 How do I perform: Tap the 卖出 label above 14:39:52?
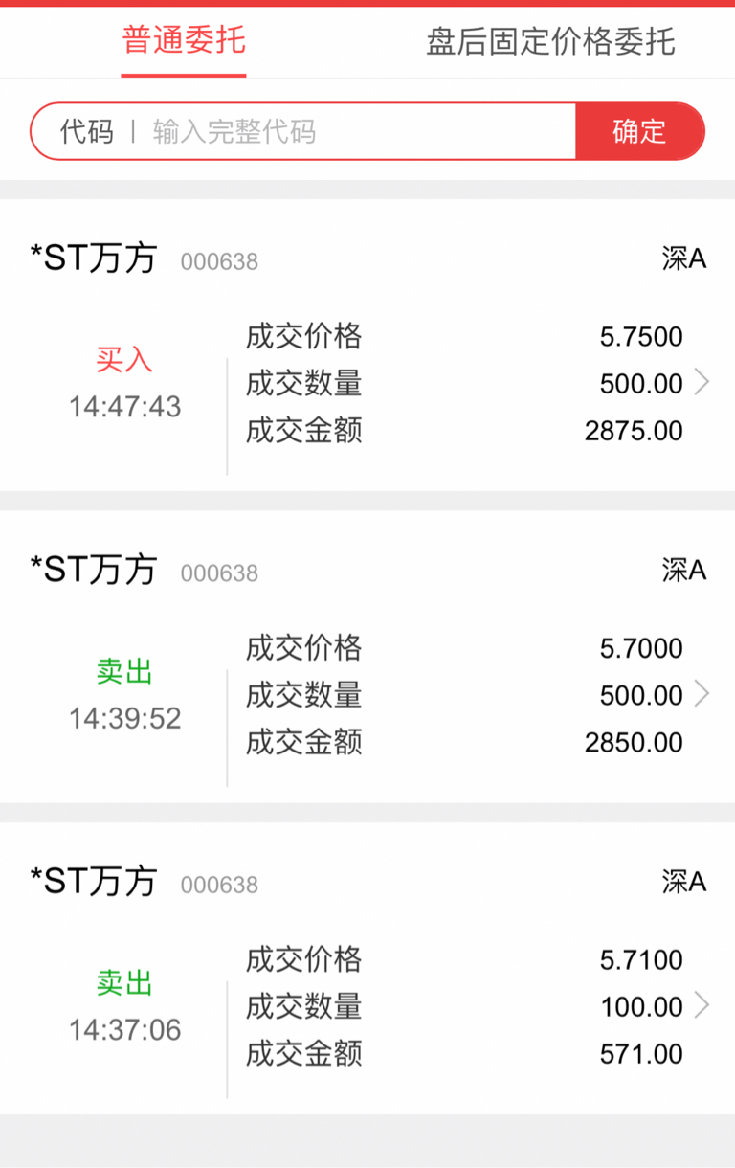pyautogui.click(x=124, y=671)
